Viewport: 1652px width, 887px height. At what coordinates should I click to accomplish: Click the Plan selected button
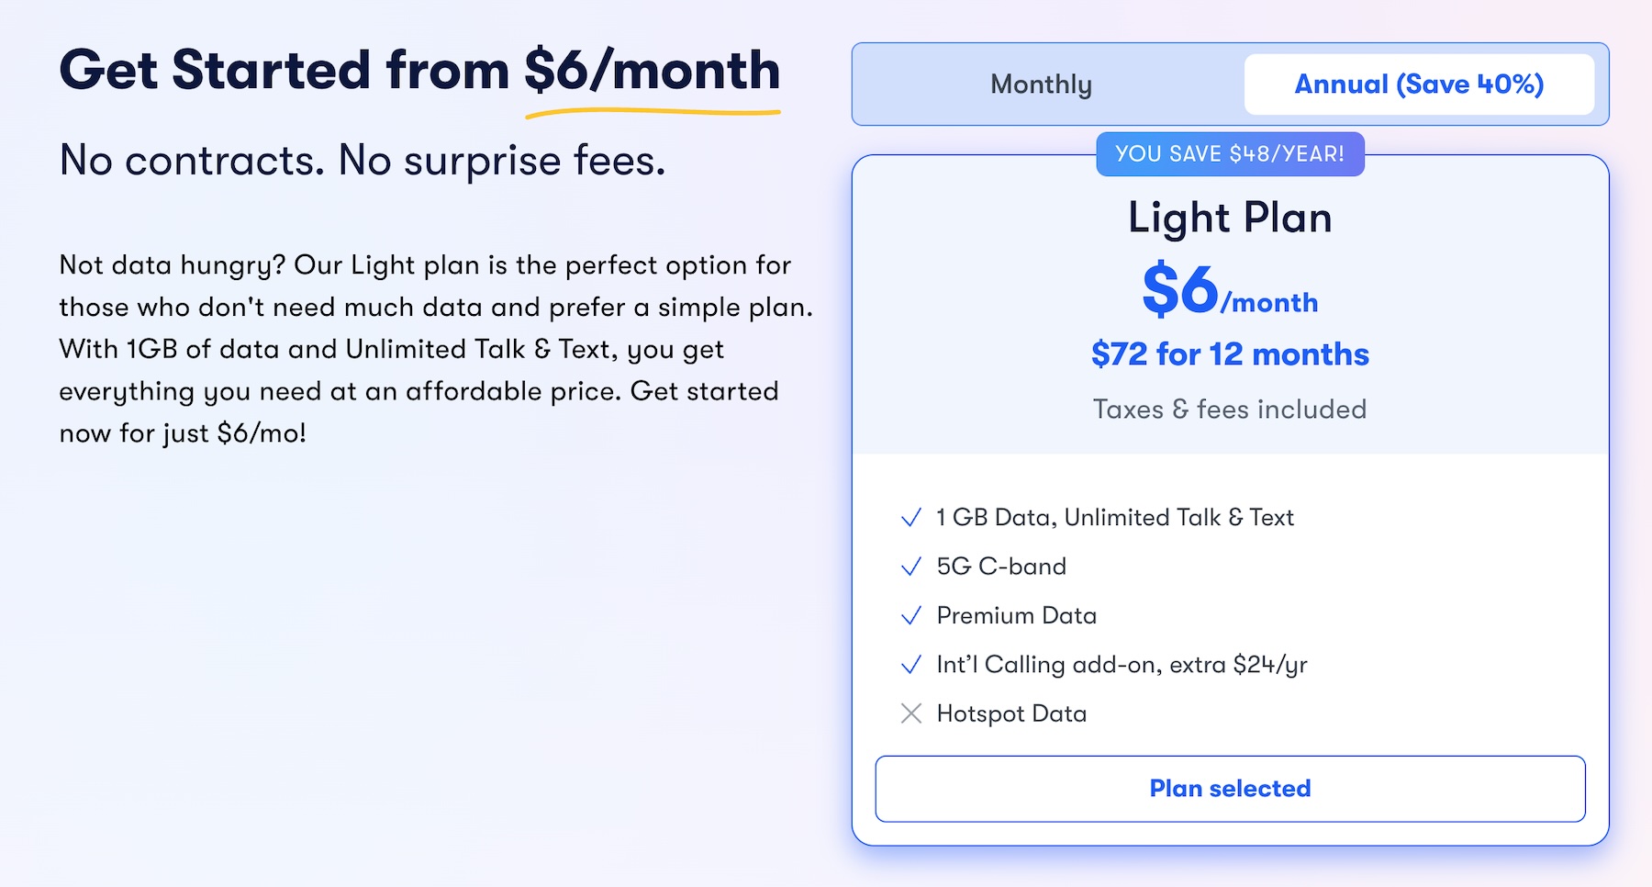(1230, 788)
